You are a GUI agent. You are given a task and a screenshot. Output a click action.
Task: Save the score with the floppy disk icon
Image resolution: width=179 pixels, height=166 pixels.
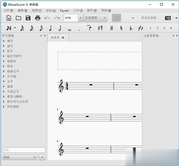28,18
